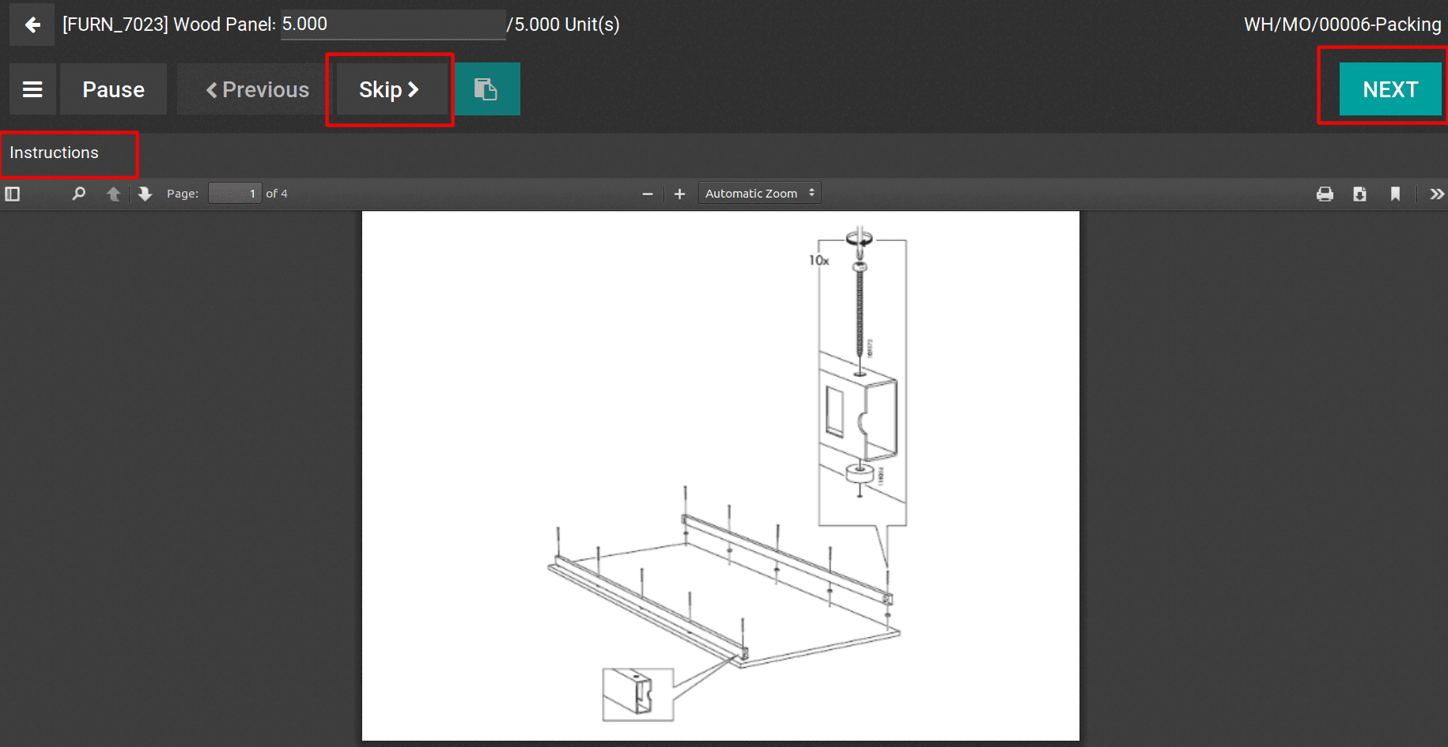Print the PDF document
Viewport: 1448px width, 747px height.
(x=1325, y=194)
